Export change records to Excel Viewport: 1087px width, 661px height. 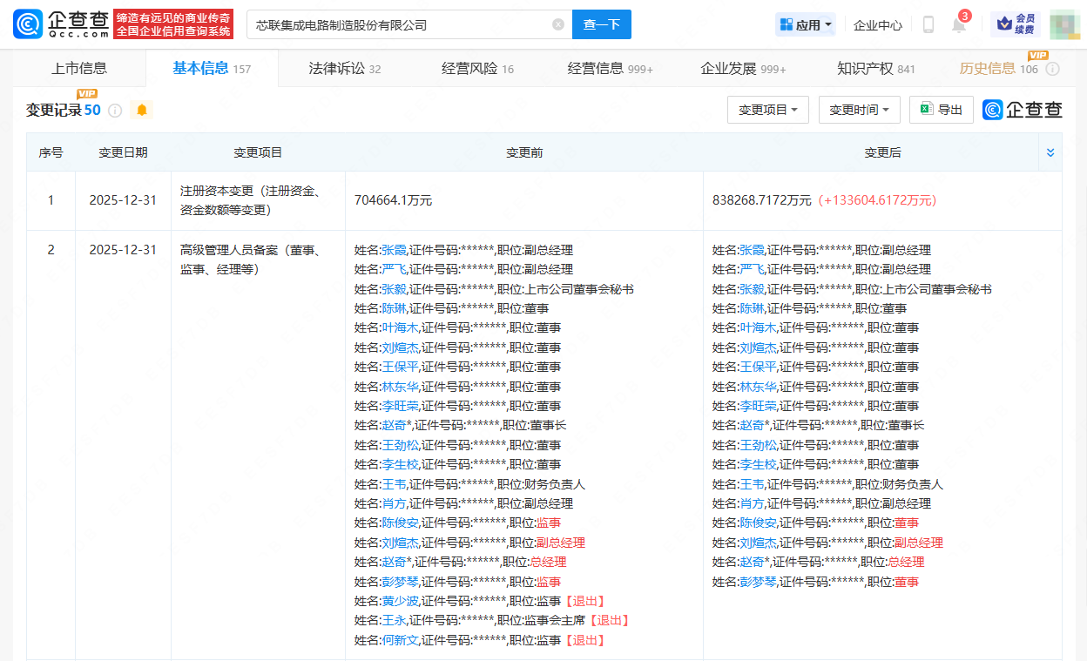(x=941, y=110)
